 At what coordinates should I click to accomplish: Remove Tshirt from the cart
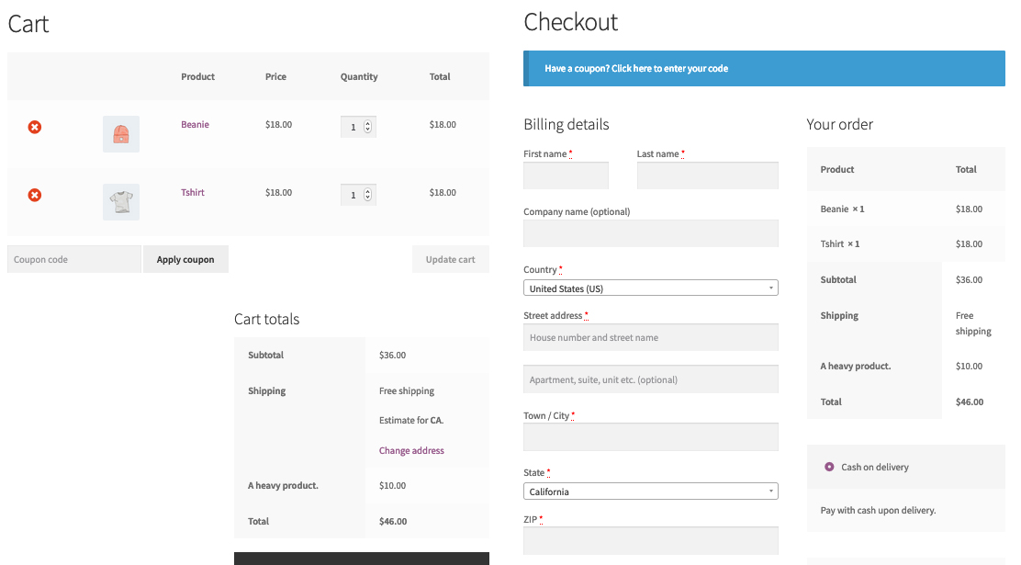[35, 195]
